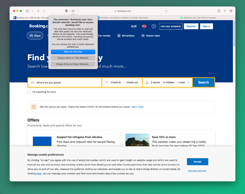Switch to the Booking.com Official site tab
This screenshot has height=194, width=245.
point(31,18)
